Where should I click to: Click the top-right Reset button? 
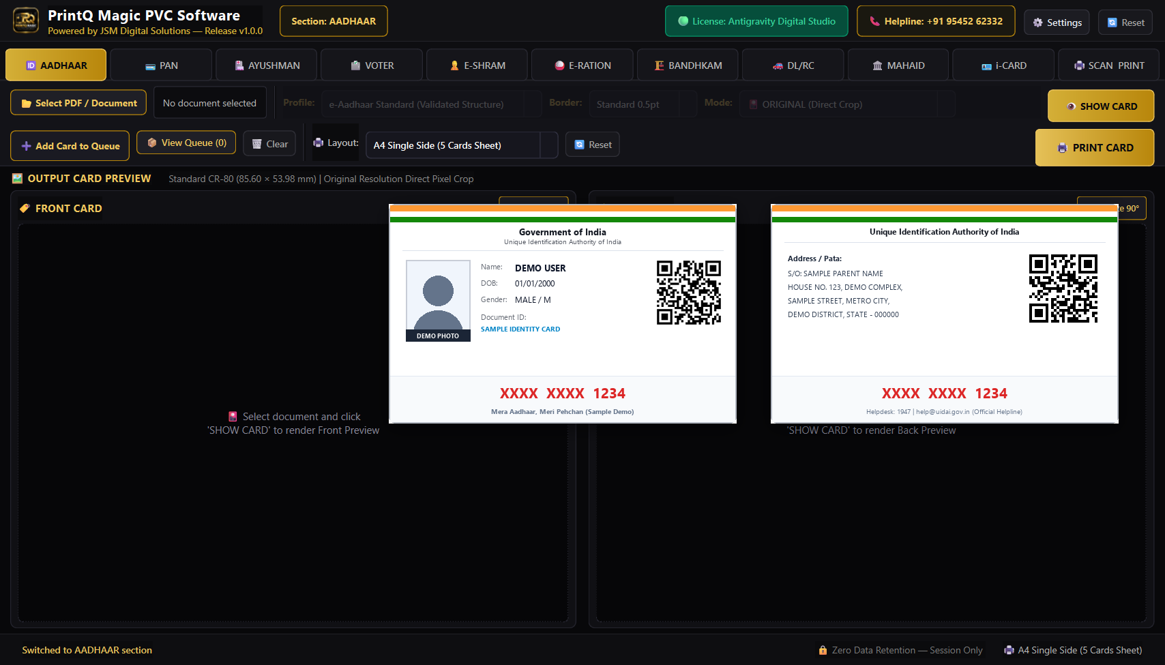(x=1125, y=23)
